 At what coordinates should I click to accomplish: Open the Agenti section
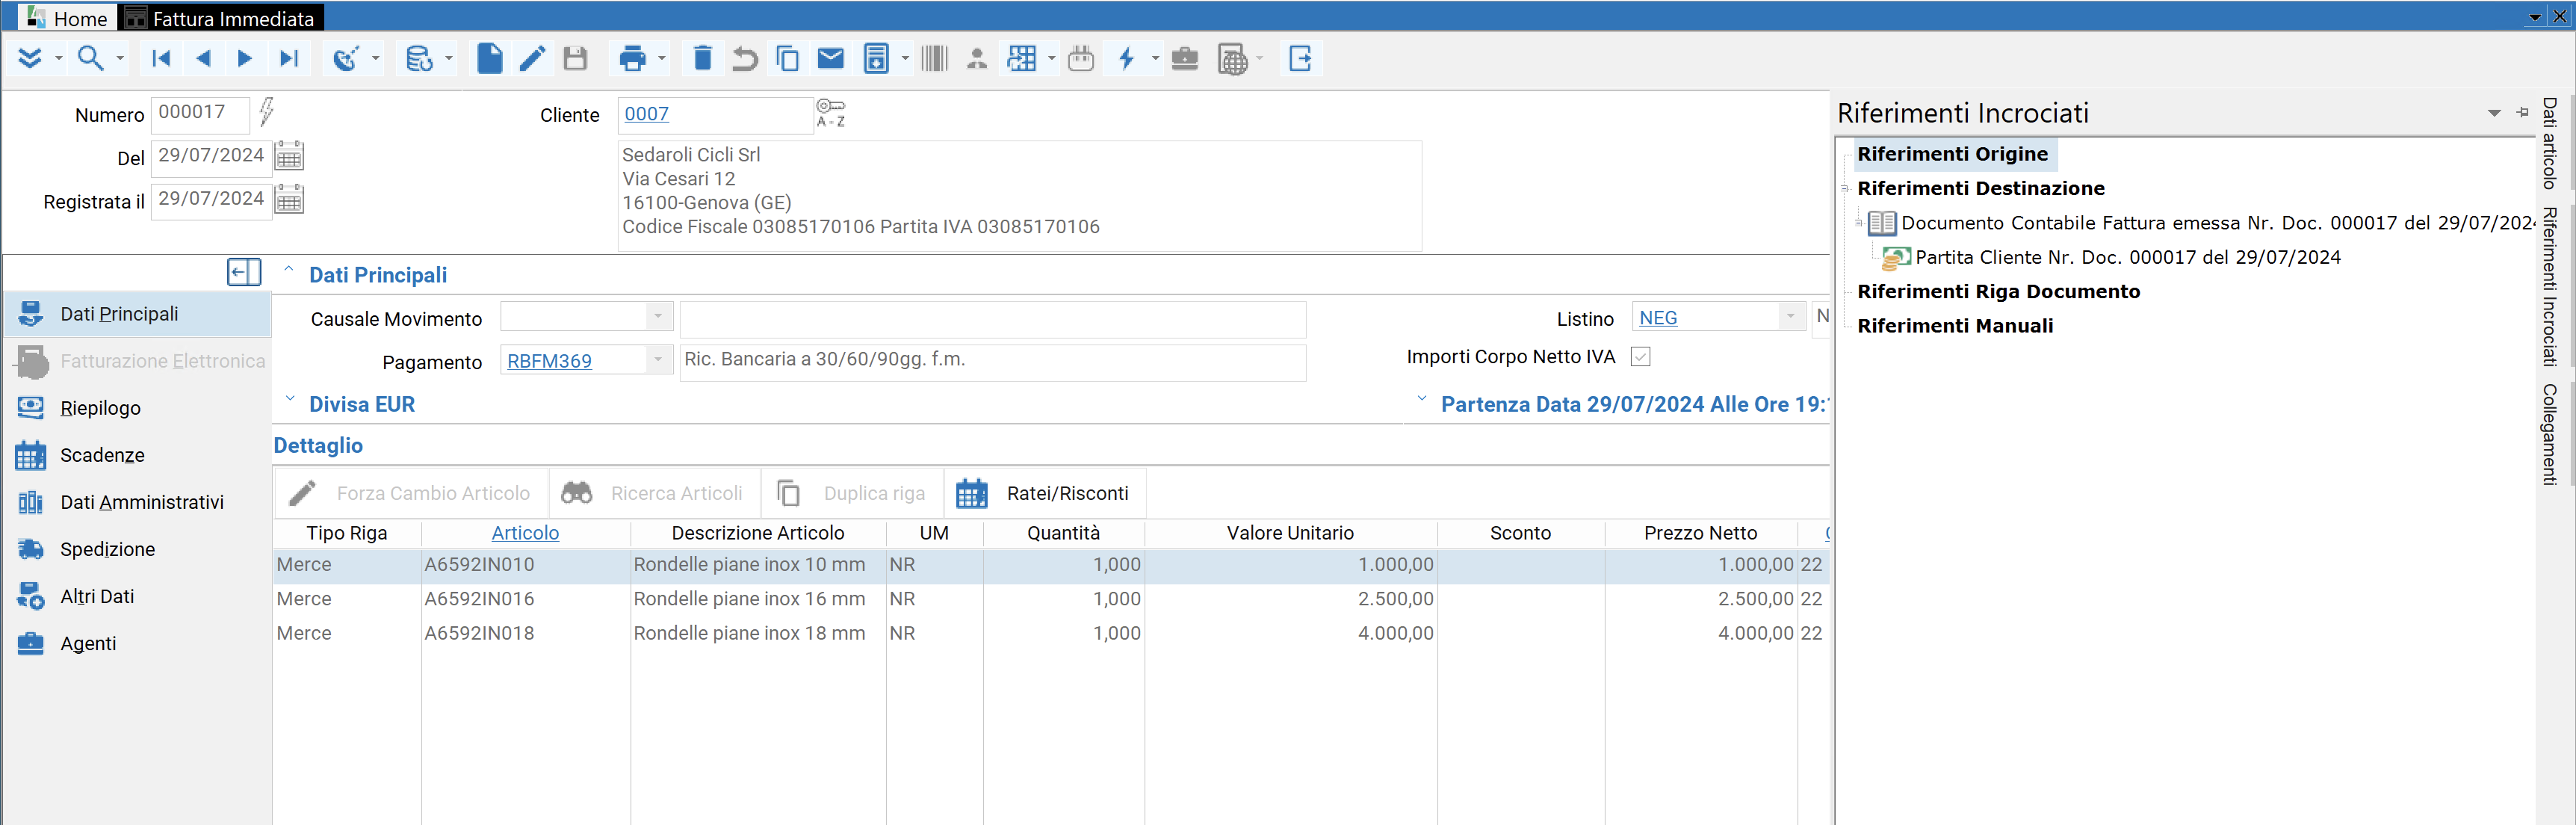[137, 643]
